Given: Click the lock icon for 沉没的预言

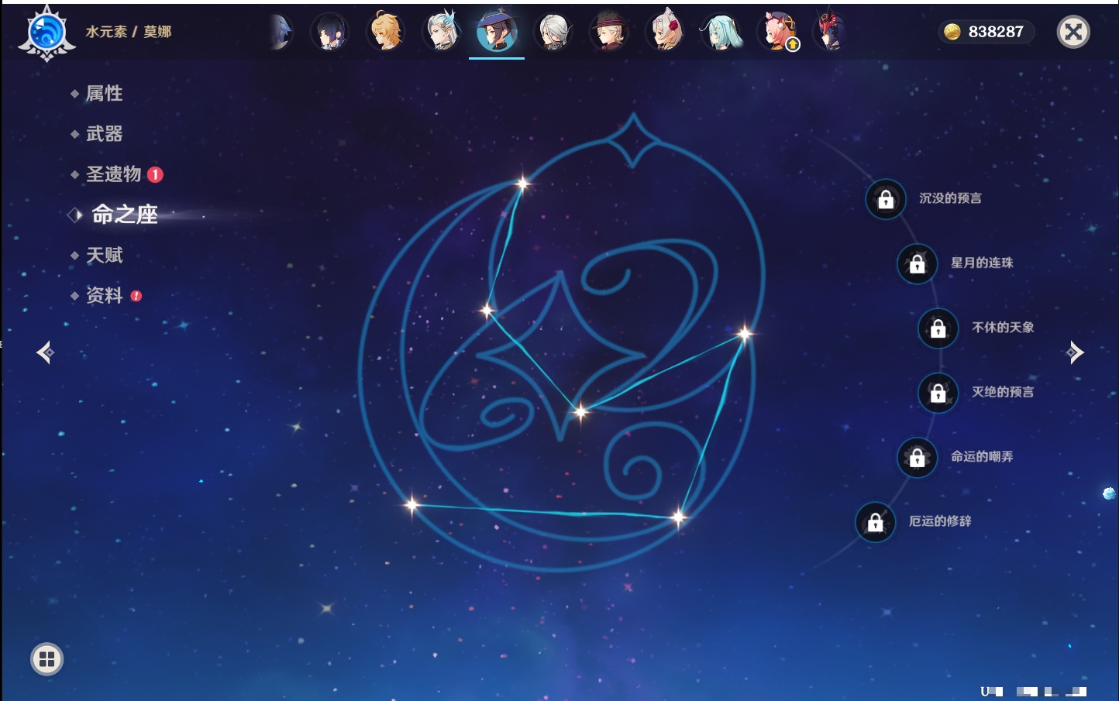Looking at the screenshot, I should click(886, 200).
